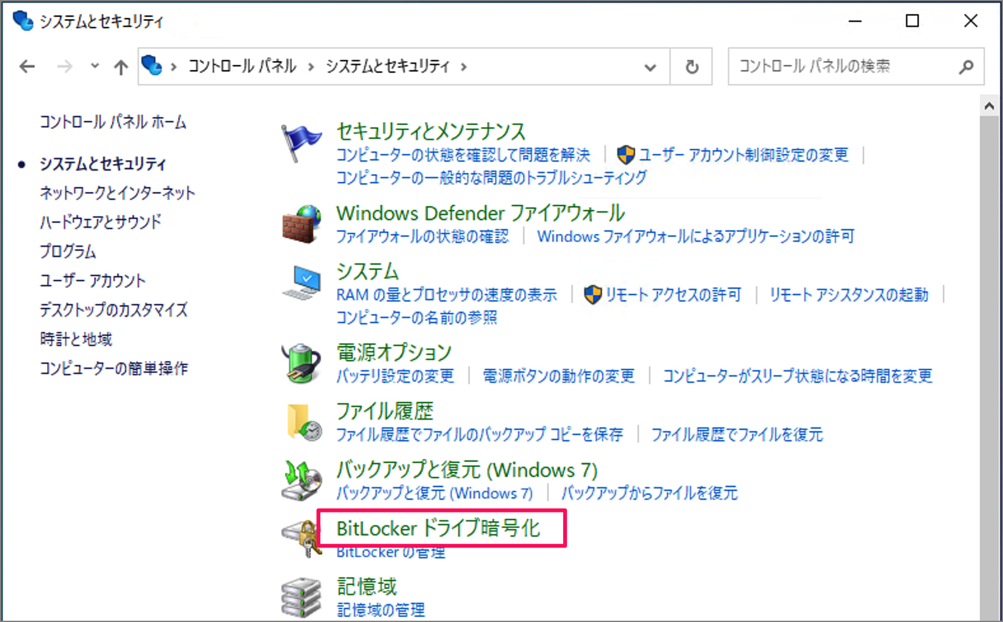
Task: Click RAM の量とプロセッサの速度の表示 link
Action: pyautogui.click(x=446, y=295)
